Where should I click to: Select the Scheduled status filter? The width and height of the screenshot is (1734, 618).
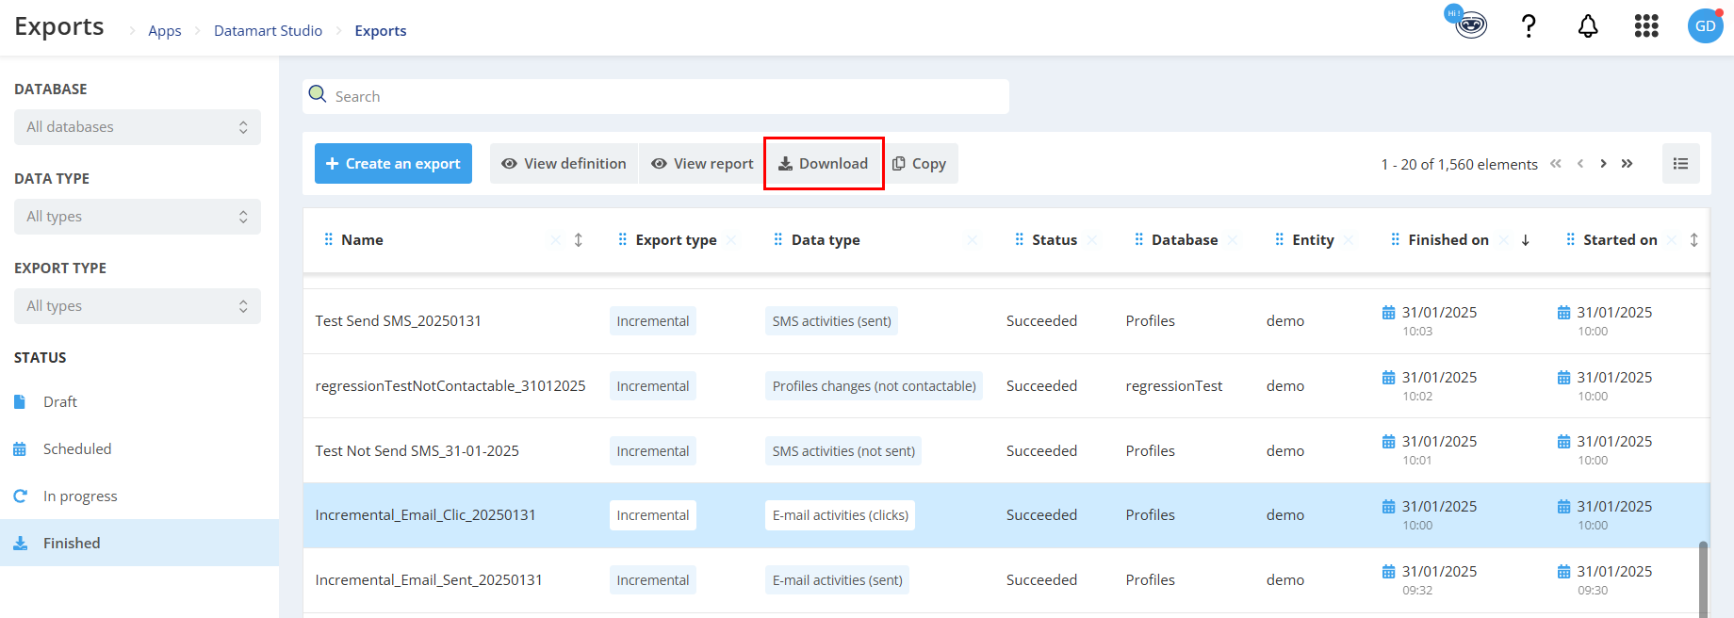(77, 449)
